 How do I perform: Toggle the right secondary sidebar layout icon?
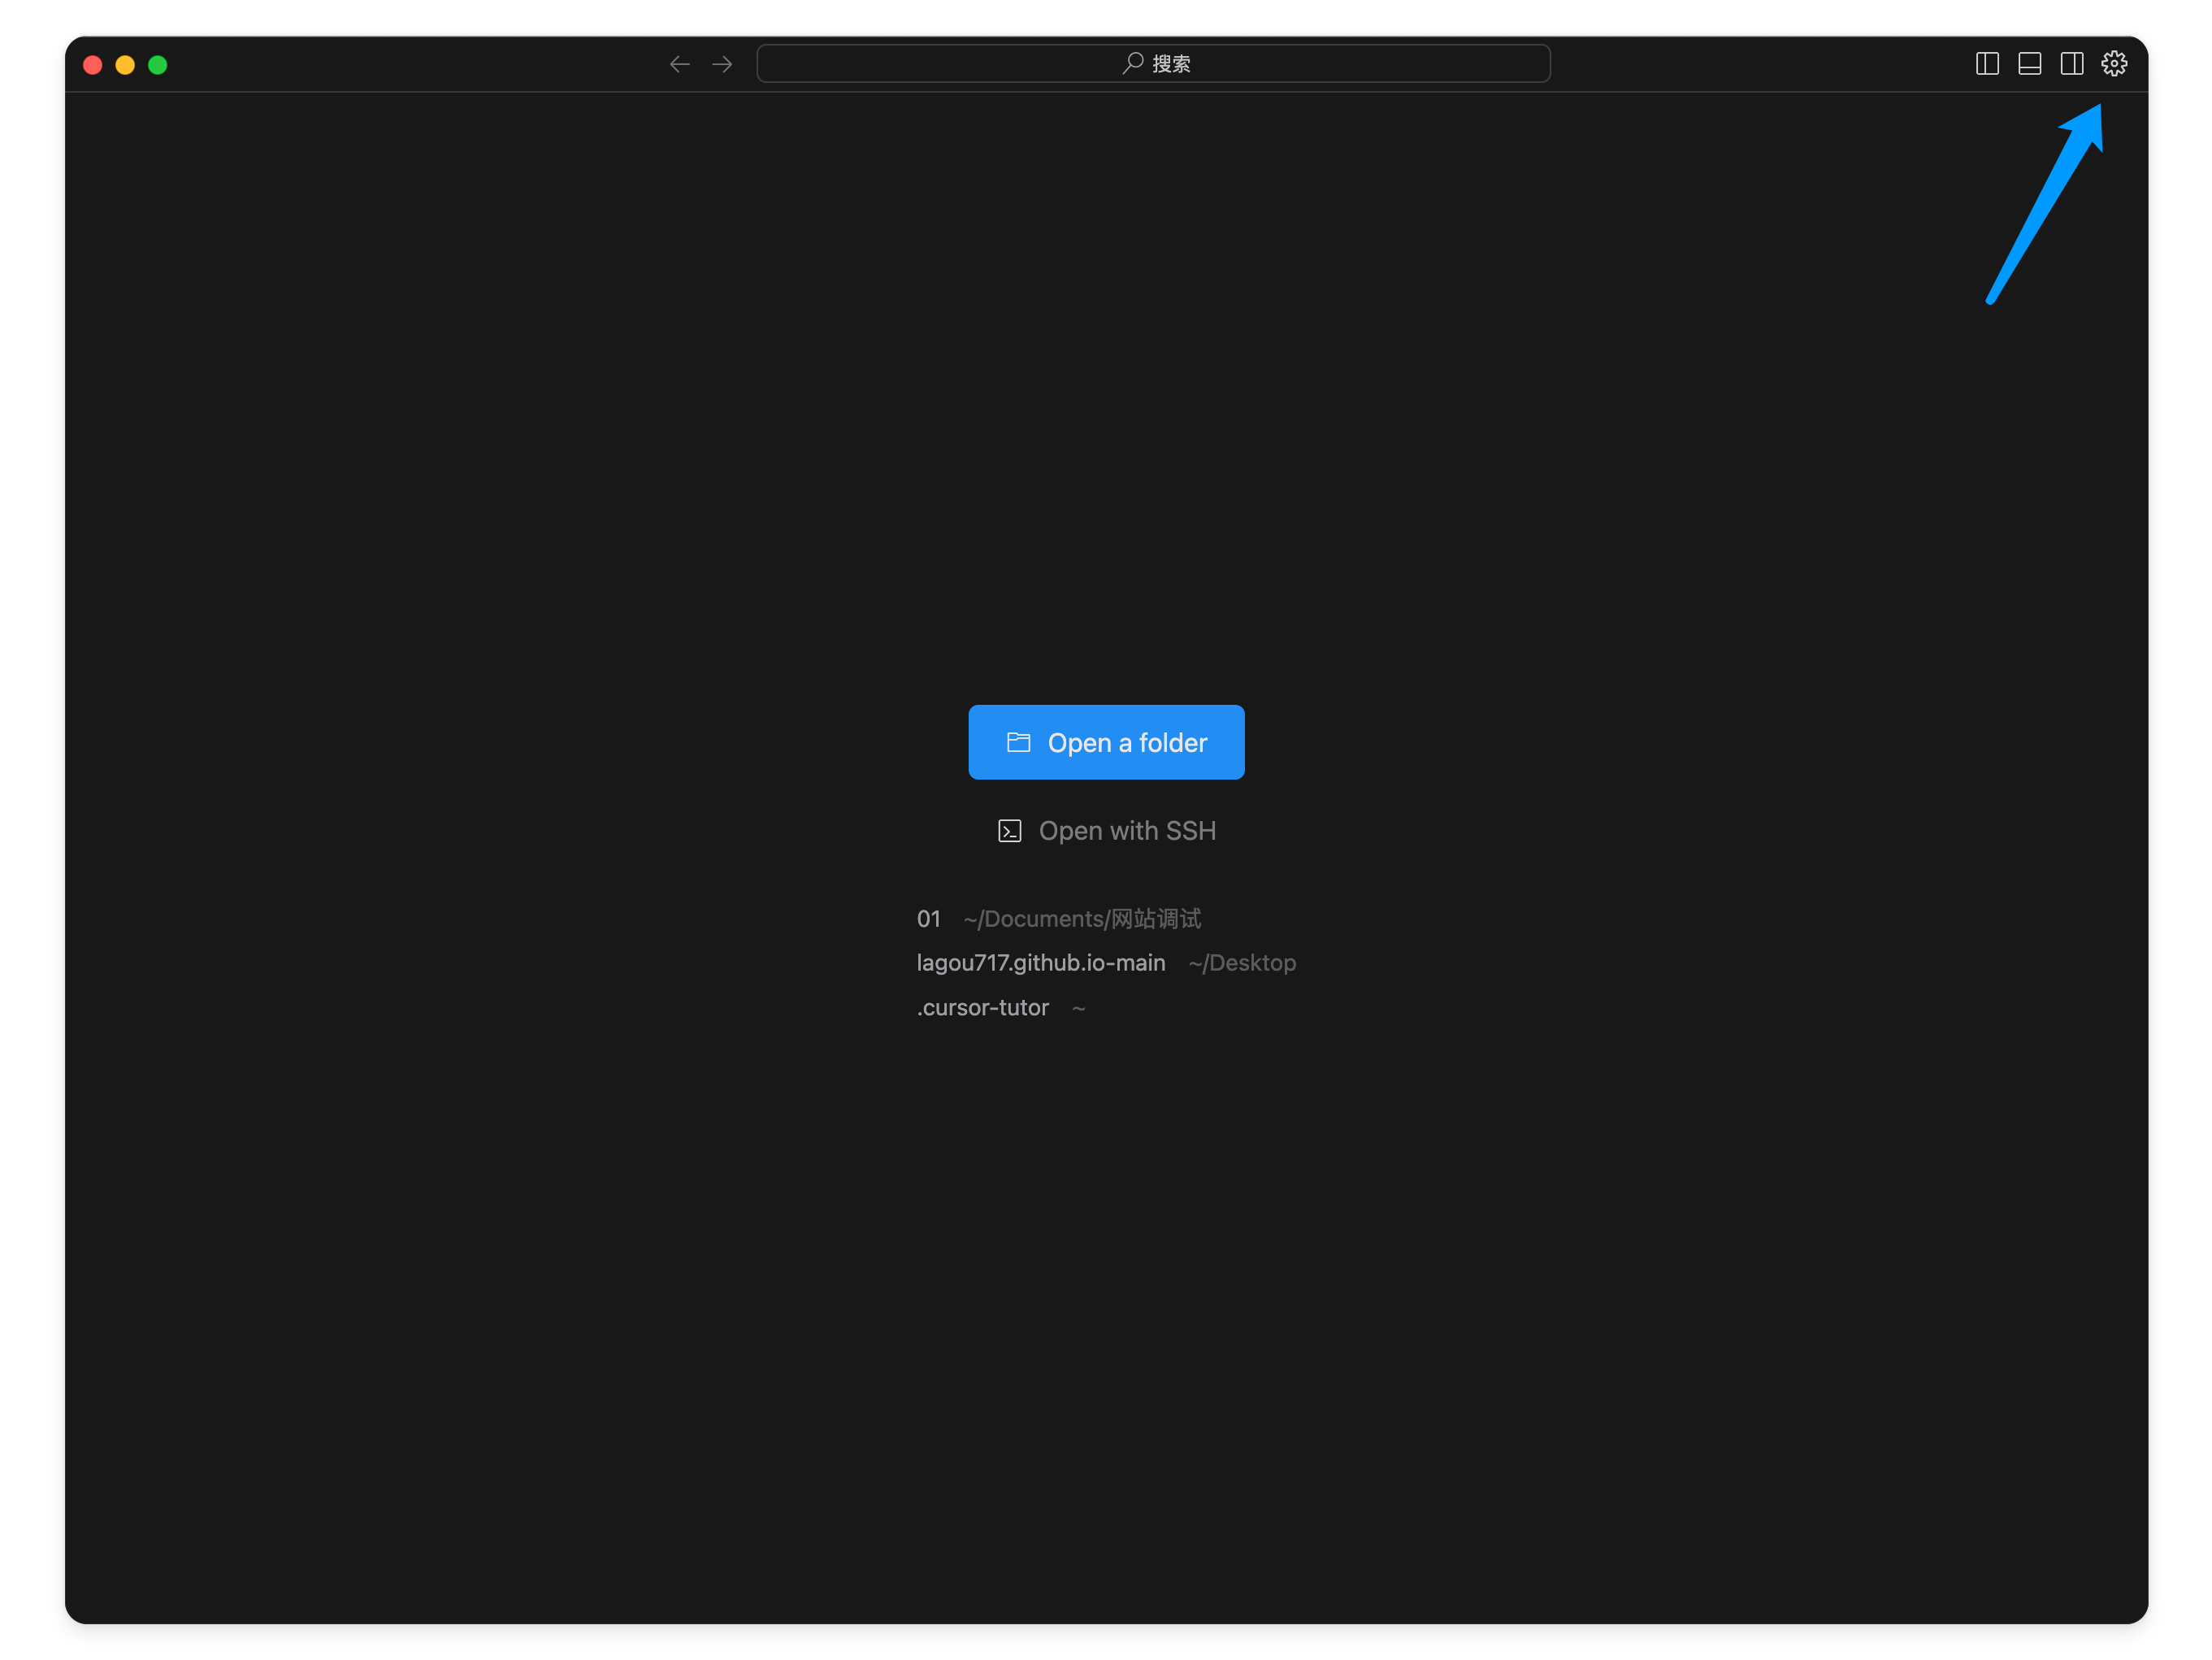[2071, 64]
